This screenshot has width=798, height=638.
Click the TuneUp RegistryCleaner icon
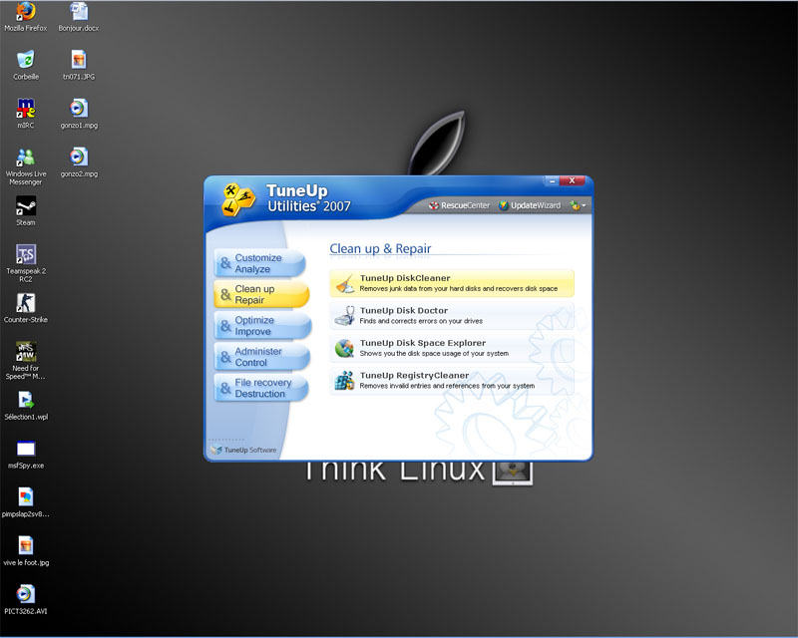coord(344,381)
